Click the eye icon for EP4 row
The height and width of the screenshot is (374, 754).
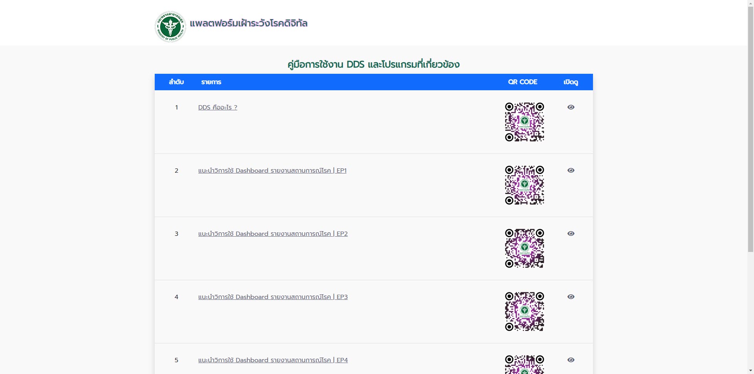[x=571, y=360]
